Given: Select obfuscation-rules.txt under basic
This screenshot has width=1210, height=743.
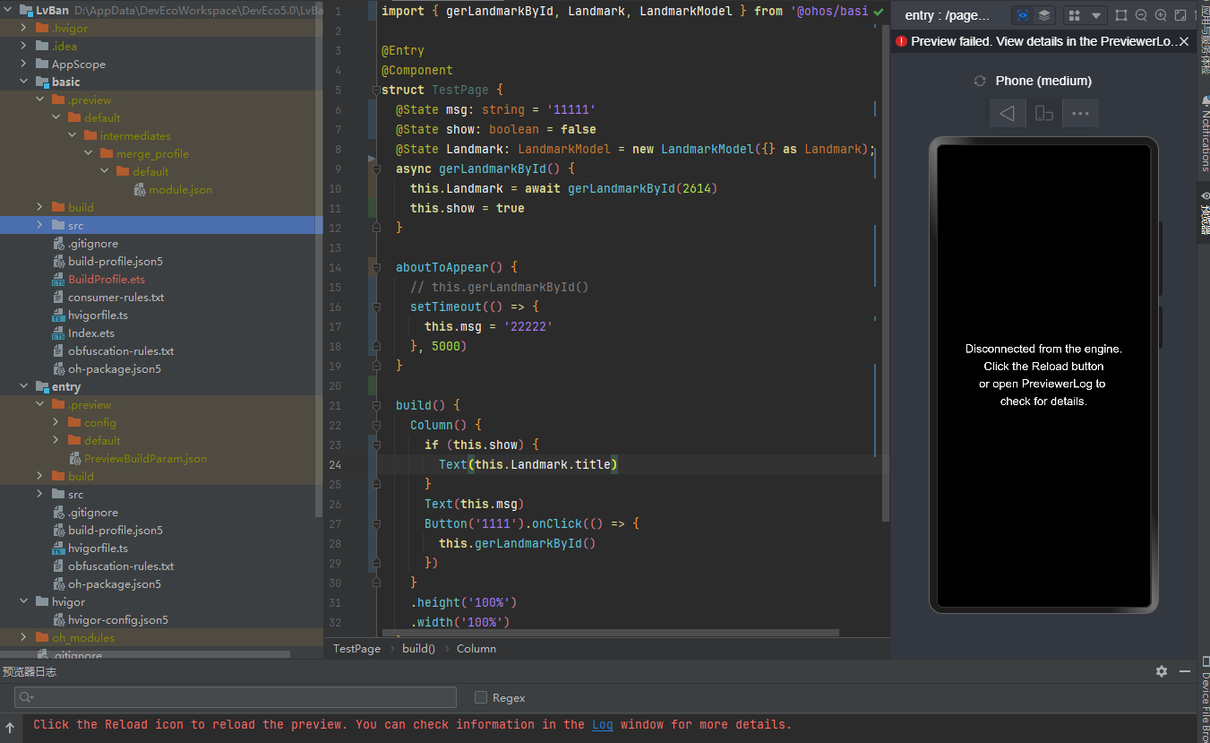Looking at the screenshot, I should [113, 350].
